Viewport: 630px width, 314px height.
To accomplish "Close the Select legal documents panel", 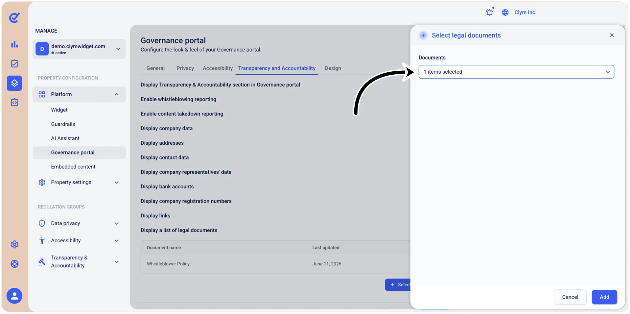I will pyautogui.click(x=612, y=35).
